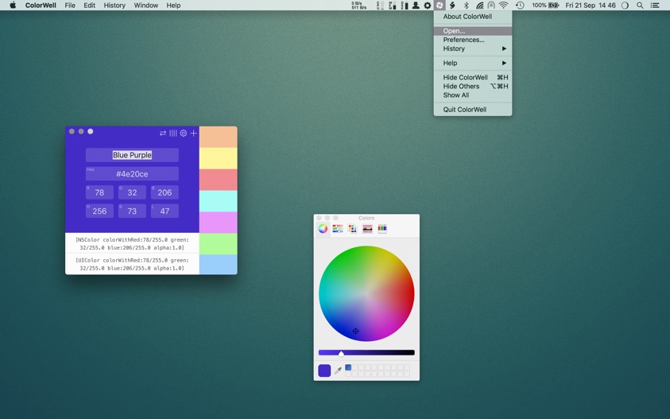Viewport: 670px width, 419px height.
Task: Select the yellow color swatch
Action: tap(219, 158)
